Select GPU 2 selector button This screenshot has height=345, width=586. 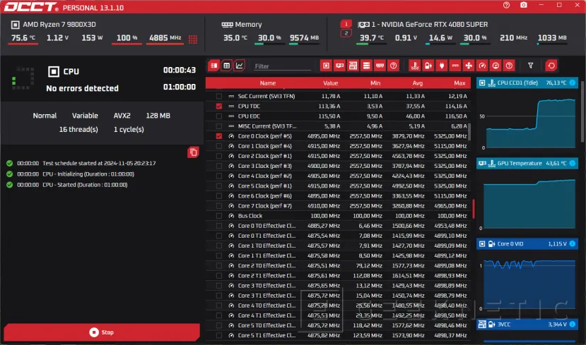coord(346,33)
